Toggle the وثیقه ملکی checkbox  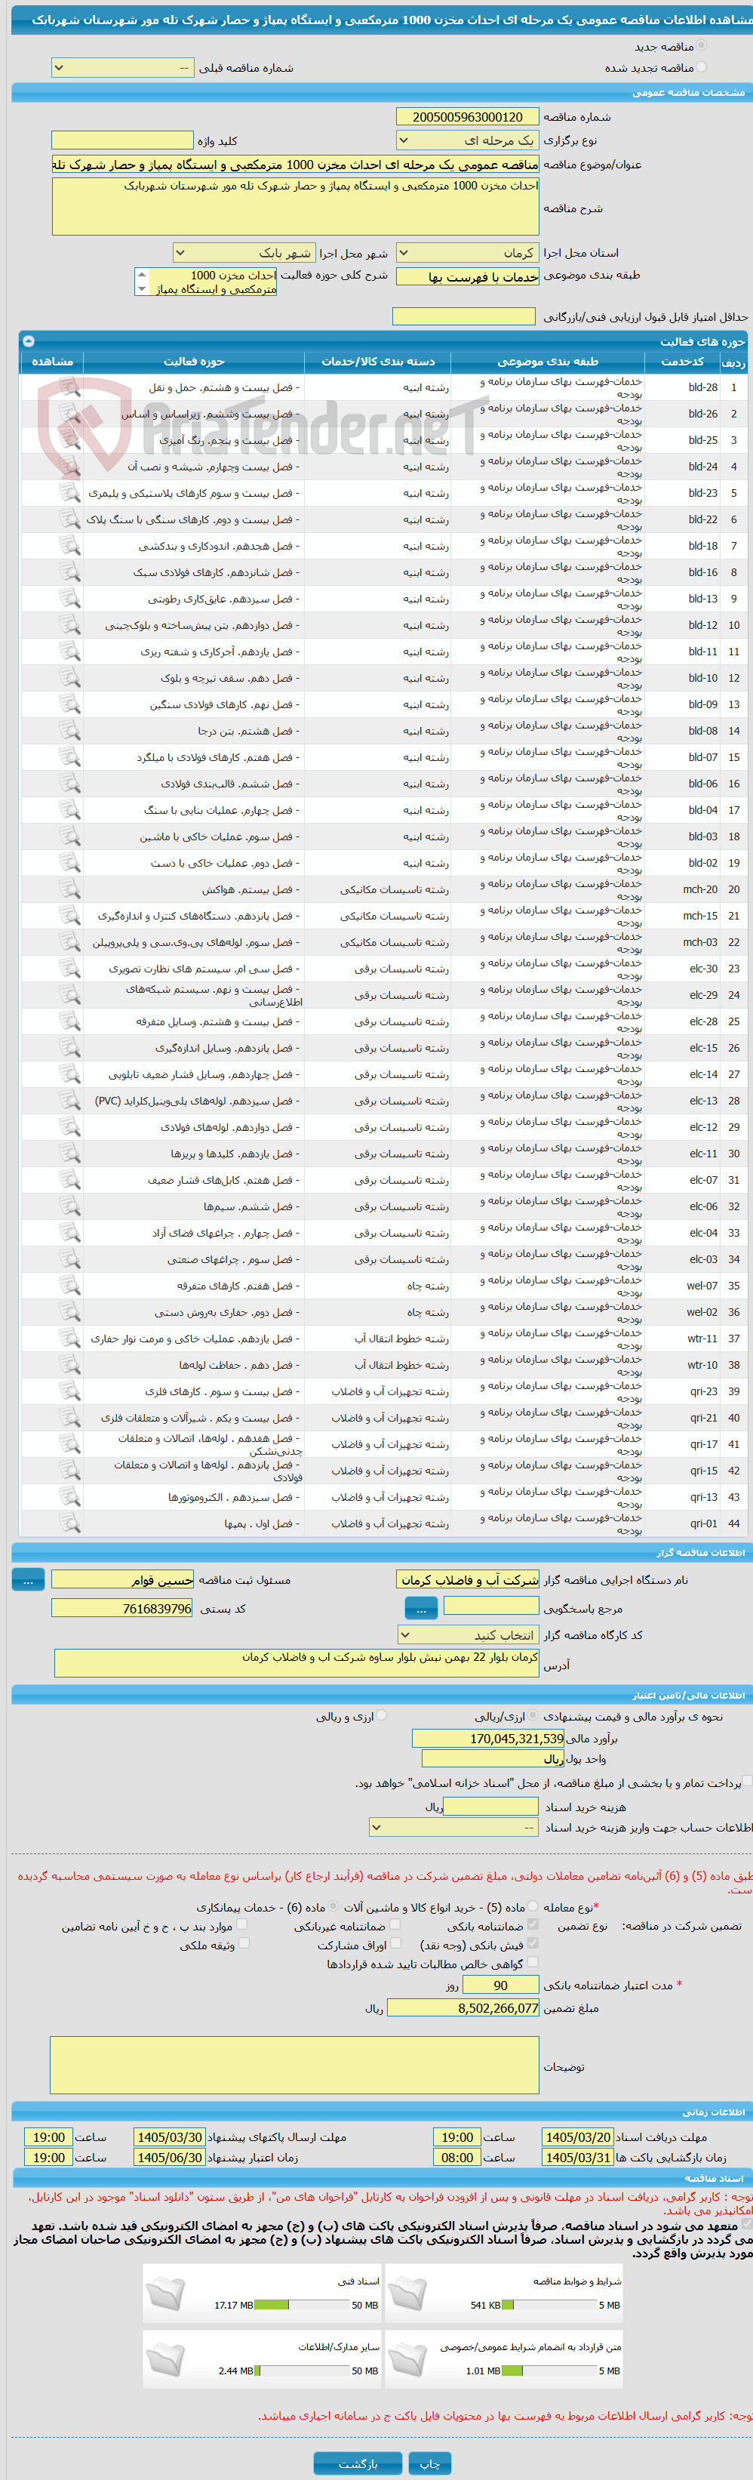click(x=243, y=1942)
